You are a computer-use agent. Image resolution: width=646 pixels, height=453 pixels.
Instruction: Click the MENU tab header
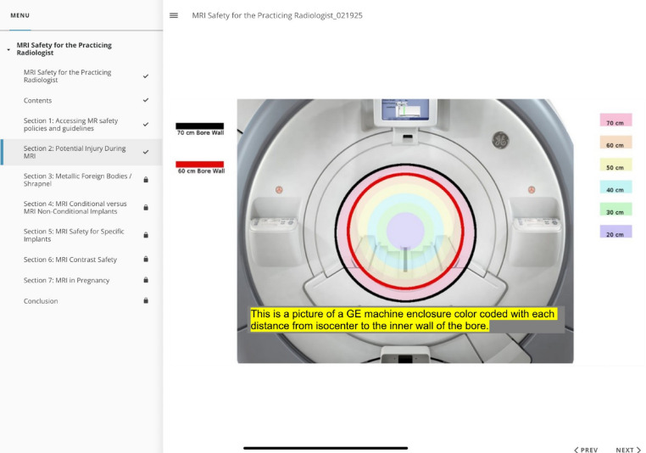19,15
